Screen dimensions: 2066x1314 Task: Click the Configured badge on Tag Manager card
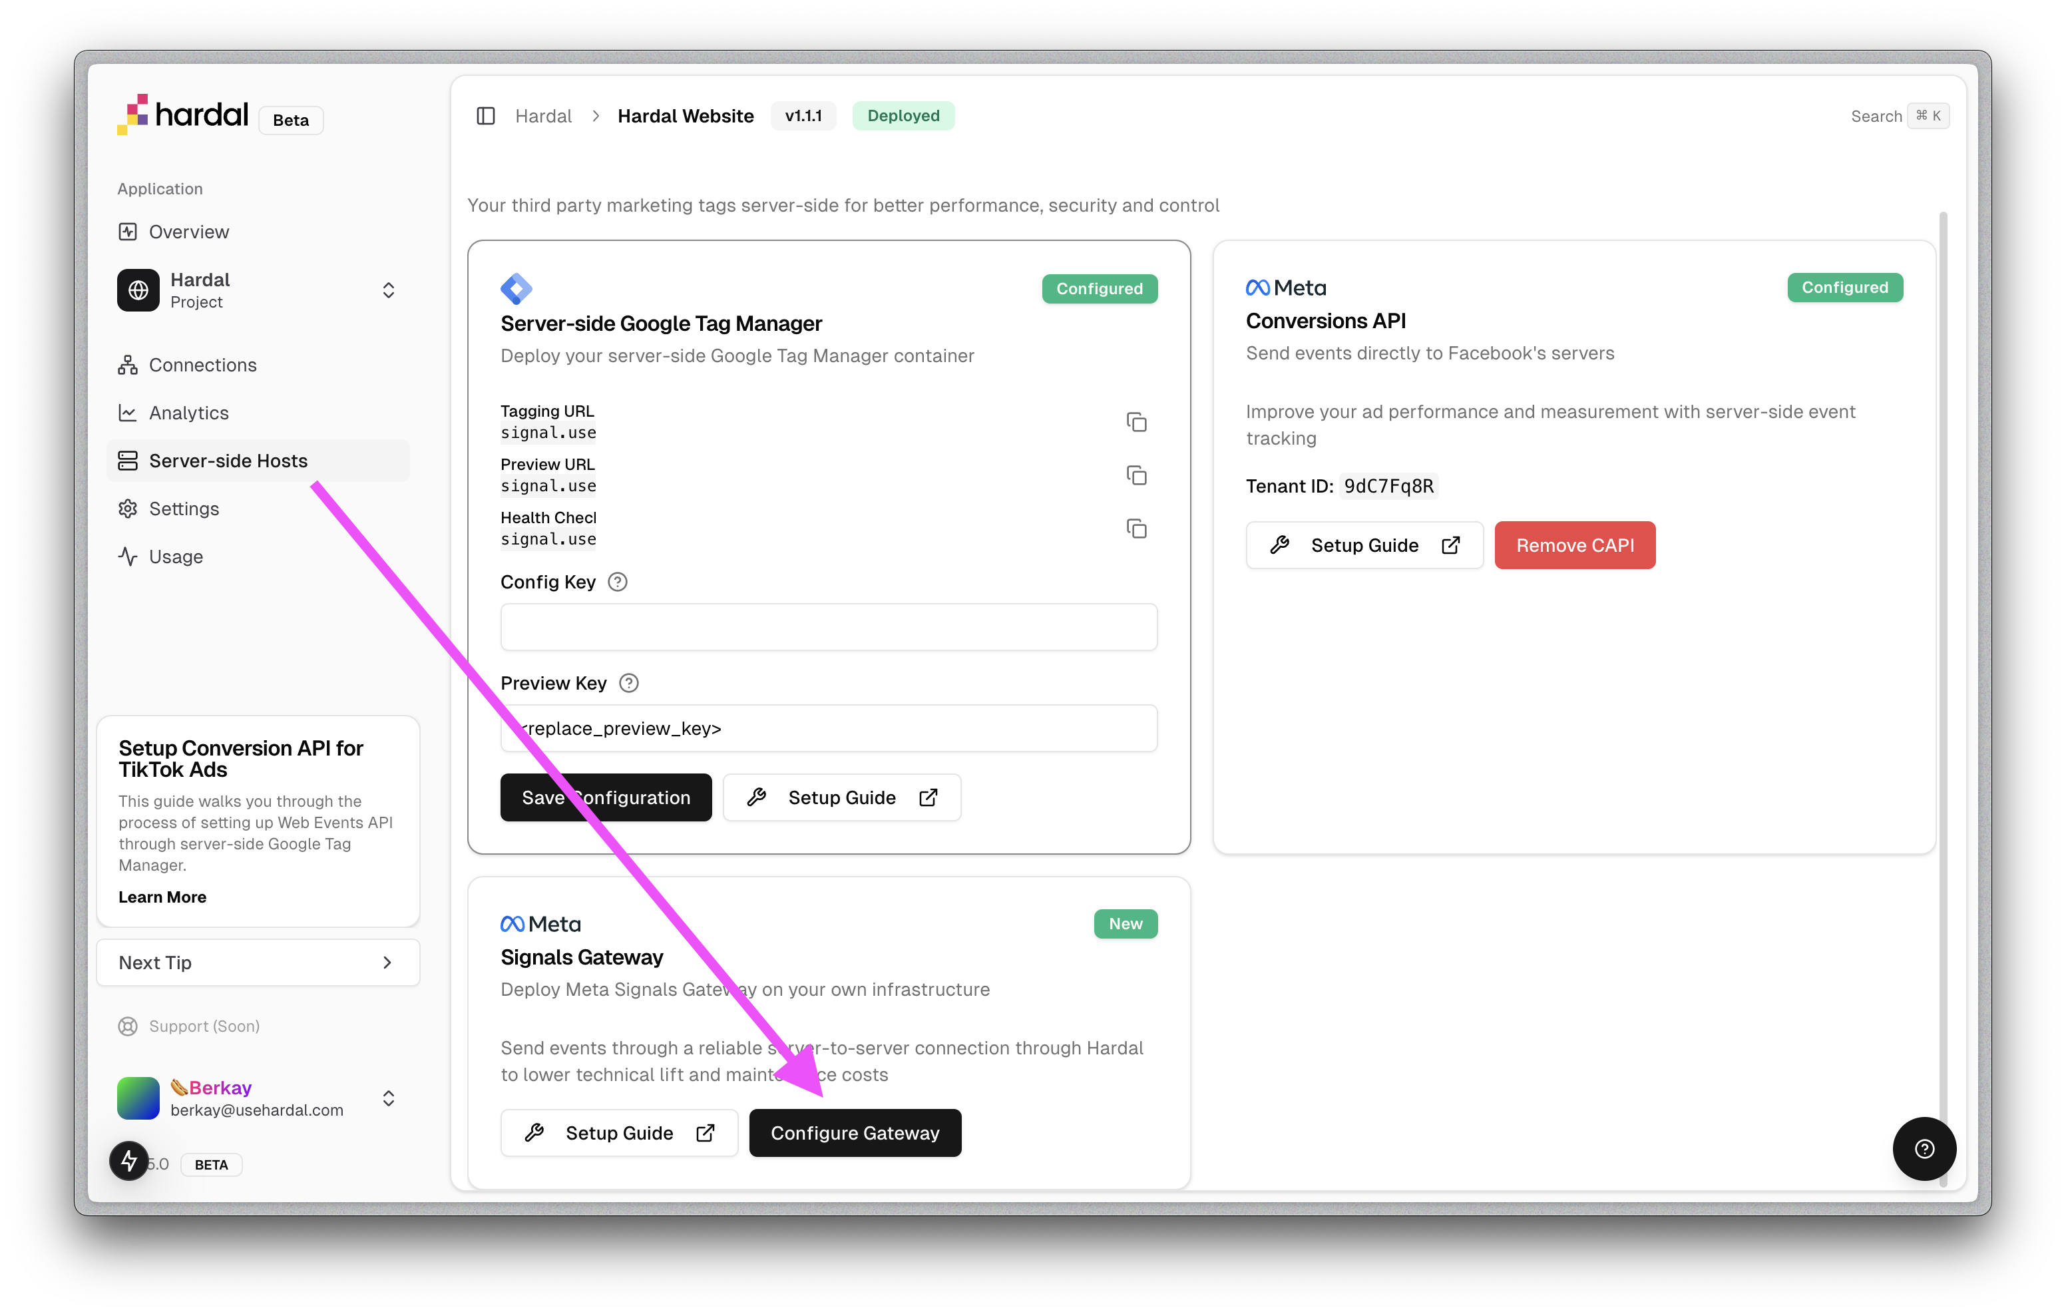[x=1099, y=288]
